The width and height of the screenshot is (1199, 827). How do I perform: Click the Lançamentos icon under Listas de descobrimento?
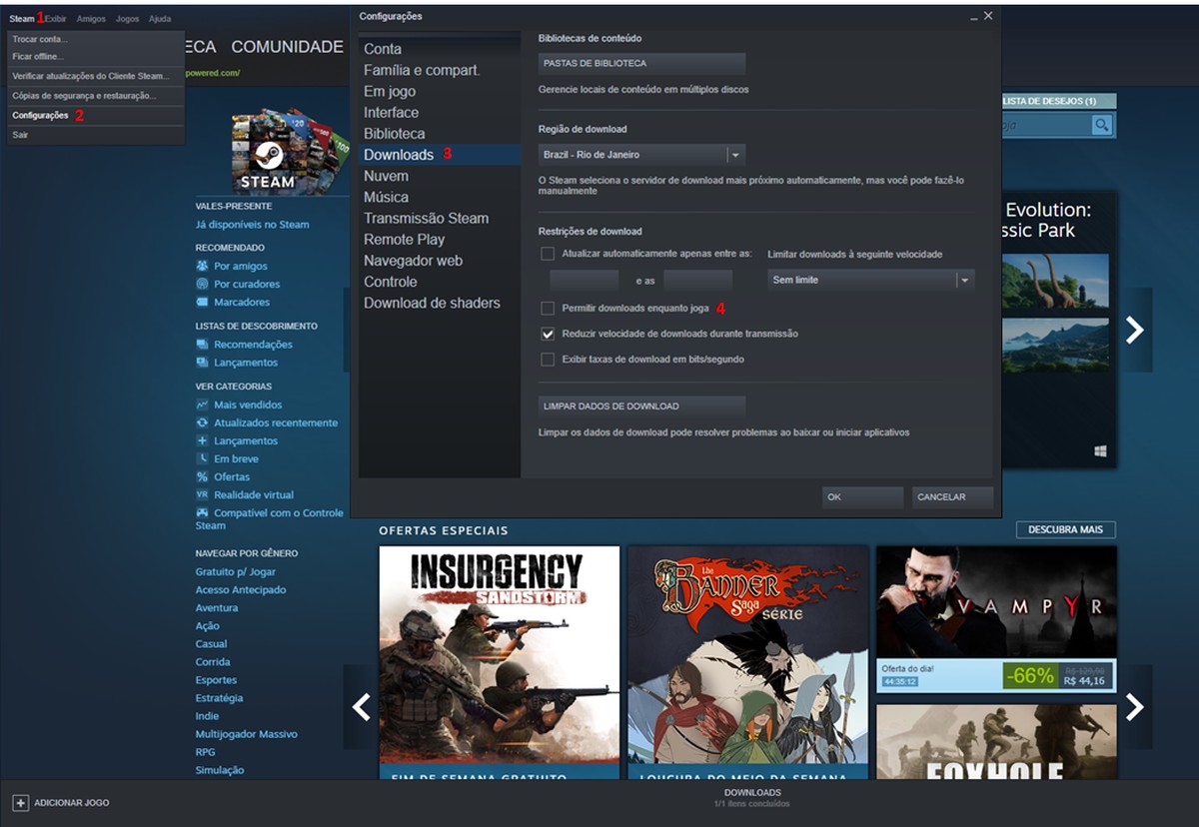tap(203, 363)
